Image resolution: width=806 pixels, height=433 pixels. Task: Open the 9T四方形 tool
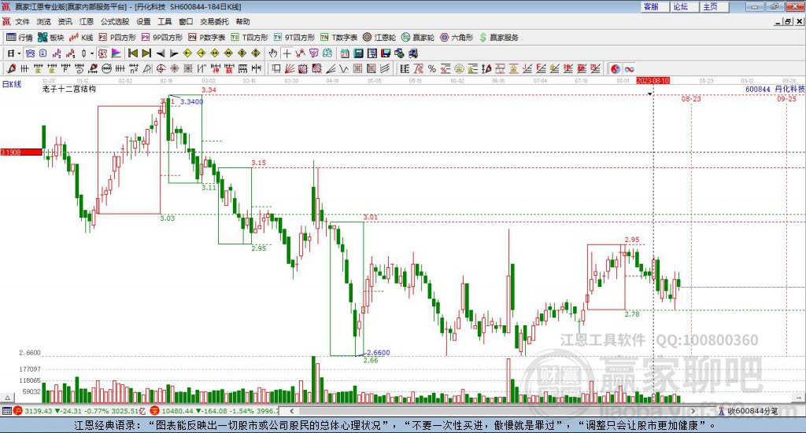tap(294, 38)
